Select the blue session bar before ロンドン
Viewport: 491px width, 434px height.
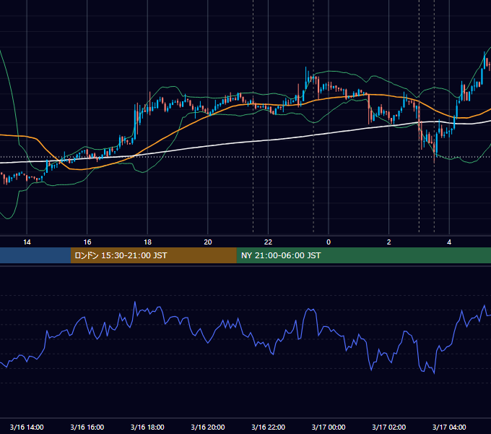tap(35, 255)
